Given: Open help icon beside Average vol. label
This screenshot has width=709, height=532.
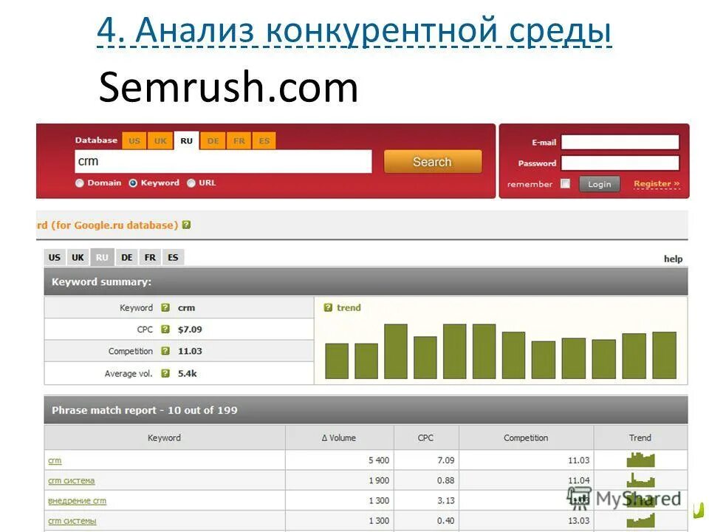Looking at the screenshot, I should tap(165, 373).
